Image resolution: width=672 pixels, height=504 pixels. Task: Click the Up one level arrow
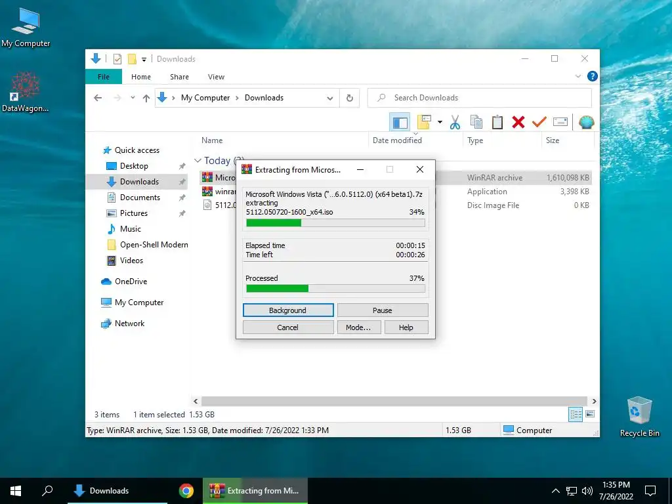pos(146,98)
